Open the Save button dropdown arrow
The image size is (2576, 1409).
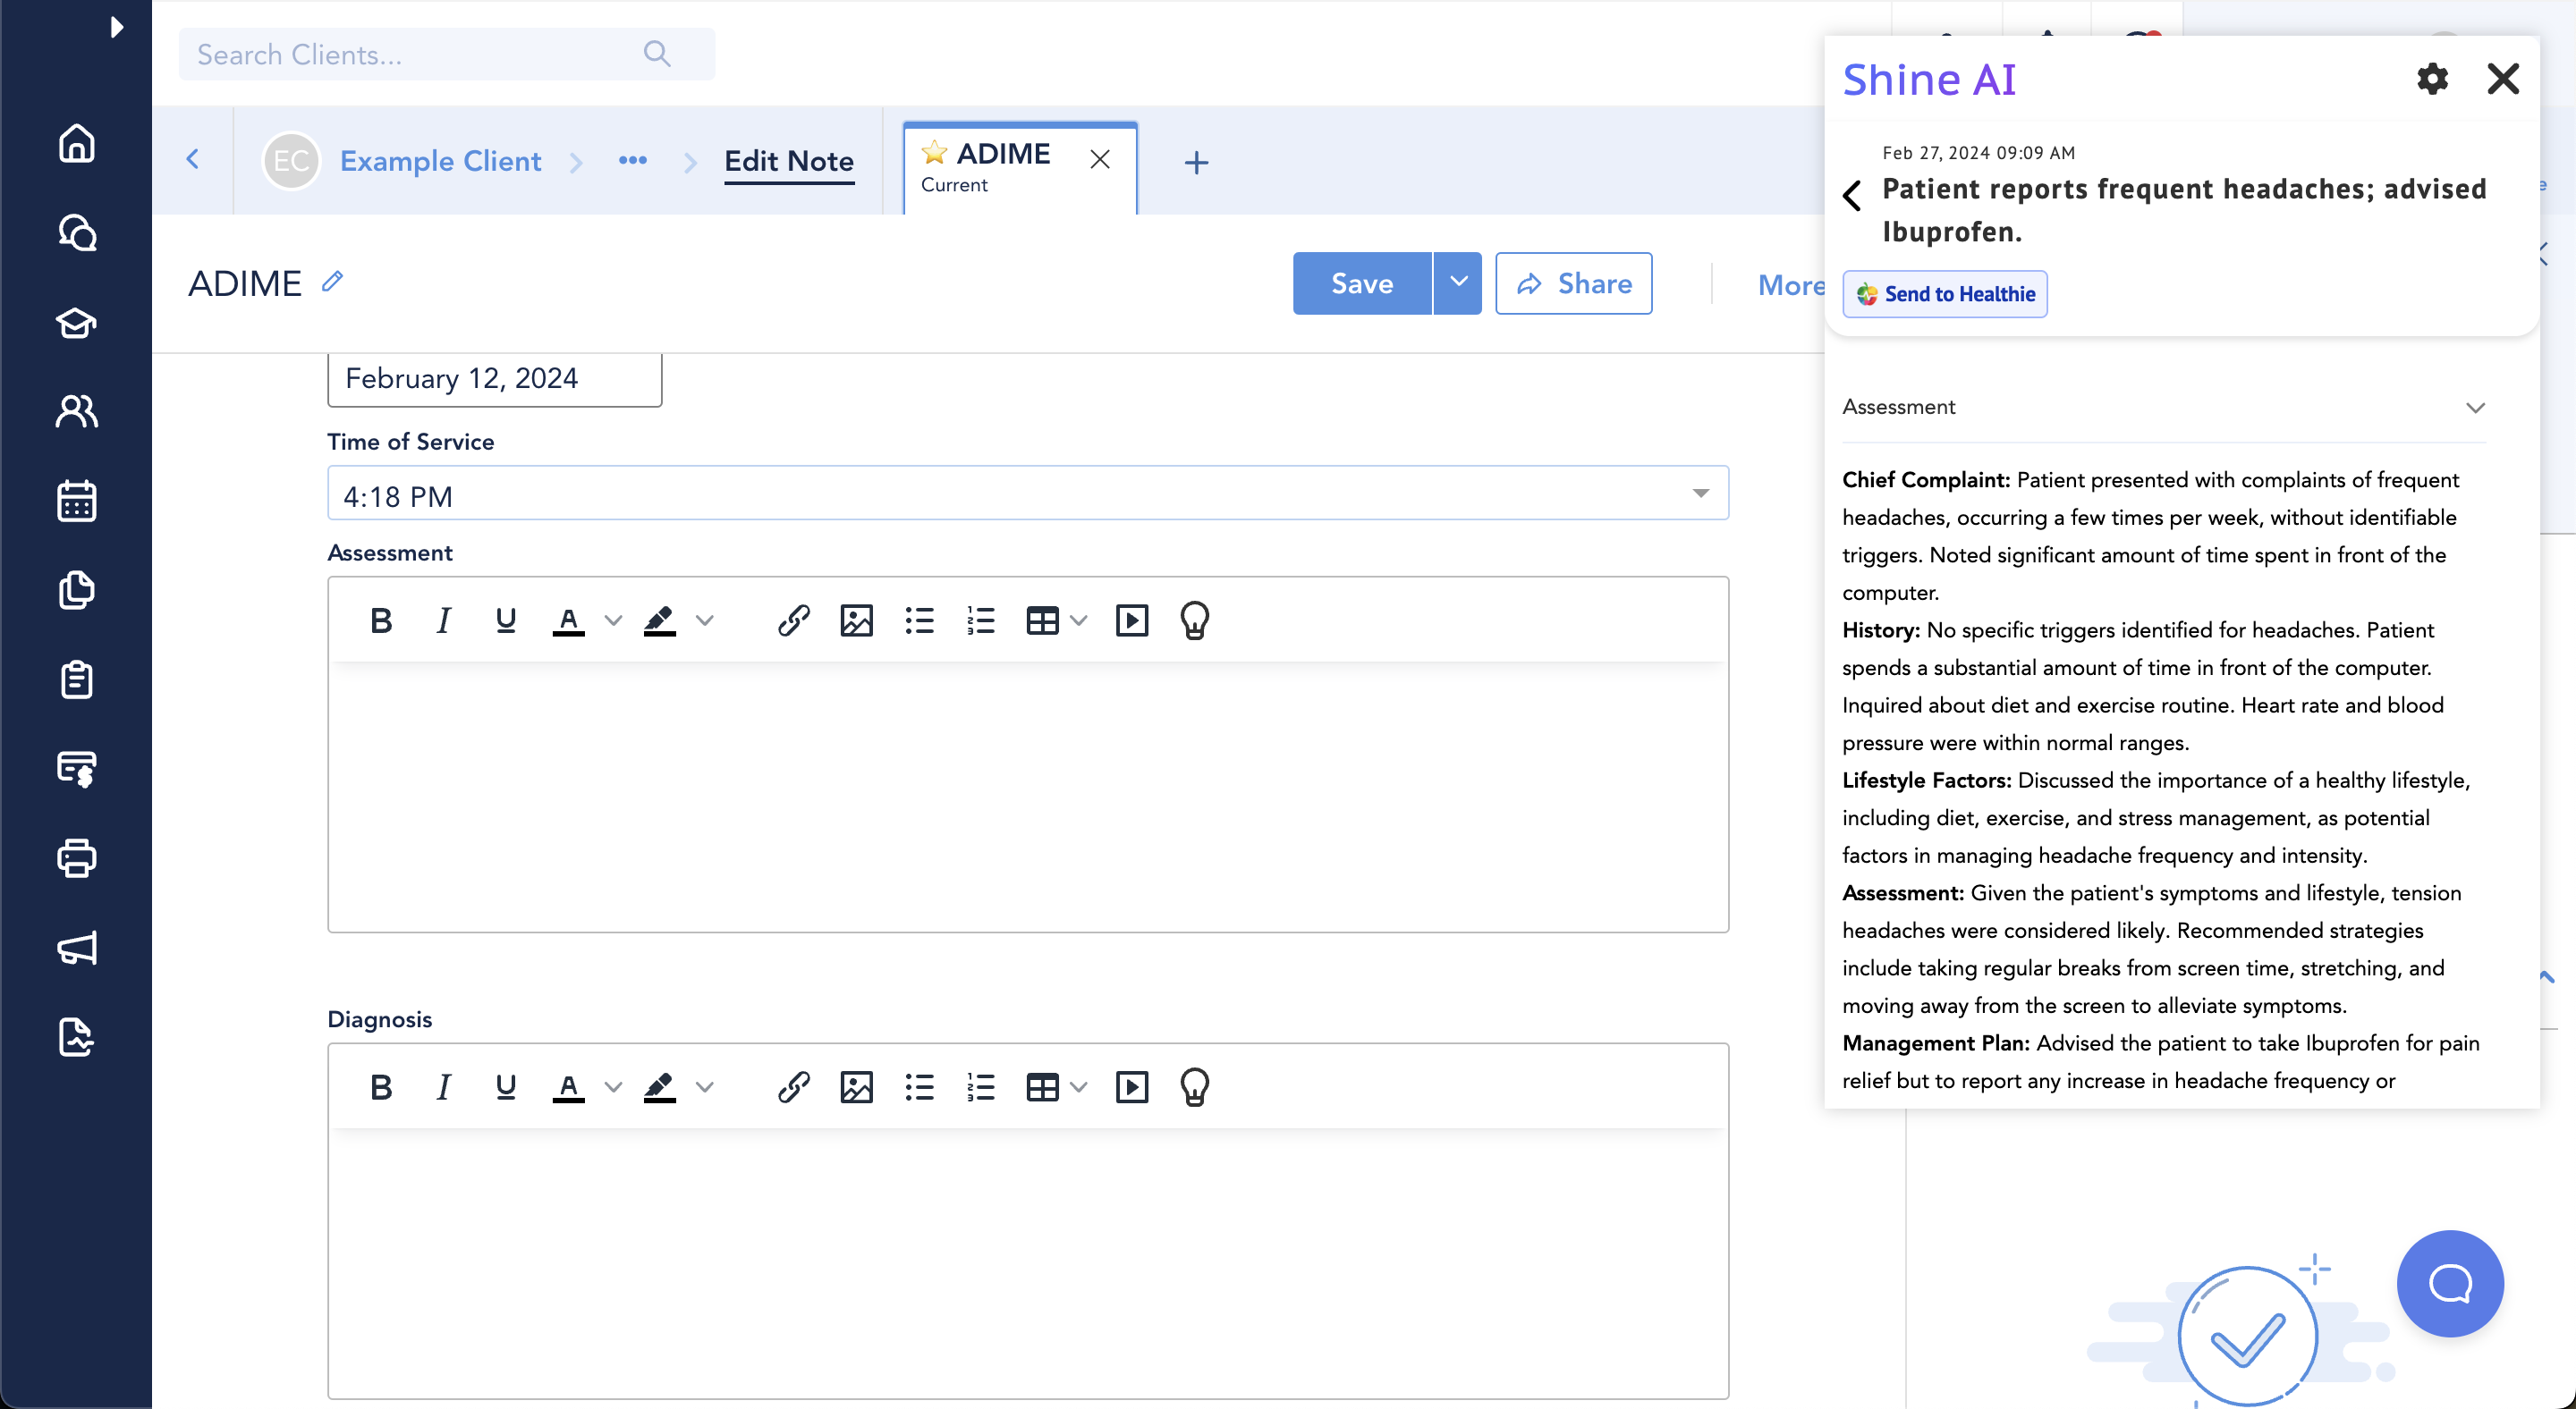click(x=1458, y=283)
